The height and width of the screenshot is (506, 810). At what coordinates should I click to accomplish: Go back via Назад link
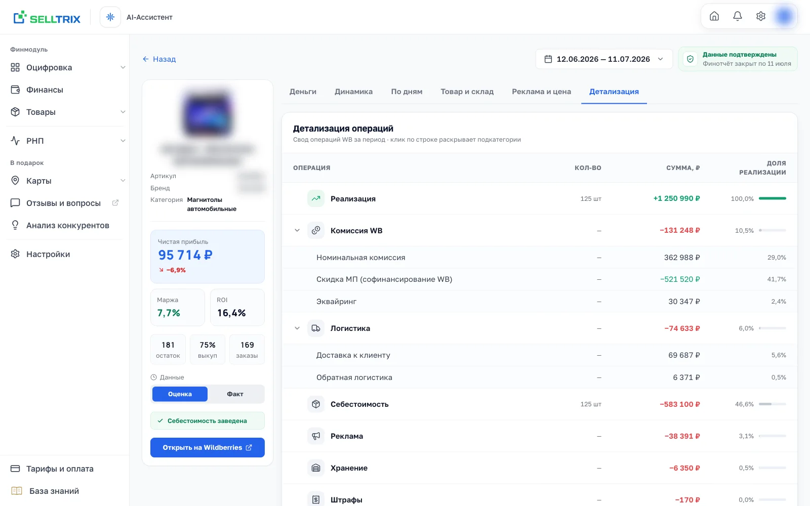tap(159, 59)
